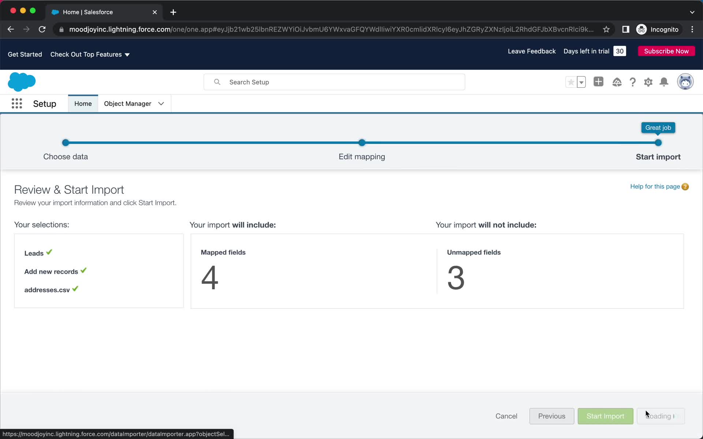Click the Setup app name label
The height and width of the screenshot is (439, 703).
click(x=45, y=104)
